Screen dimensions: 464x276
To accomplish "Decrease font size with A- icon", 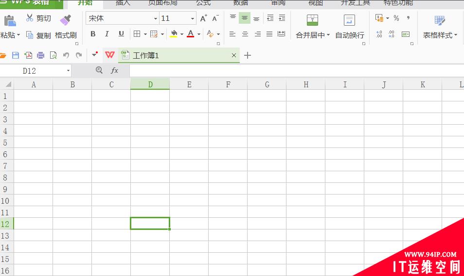I will pos(215,18).
